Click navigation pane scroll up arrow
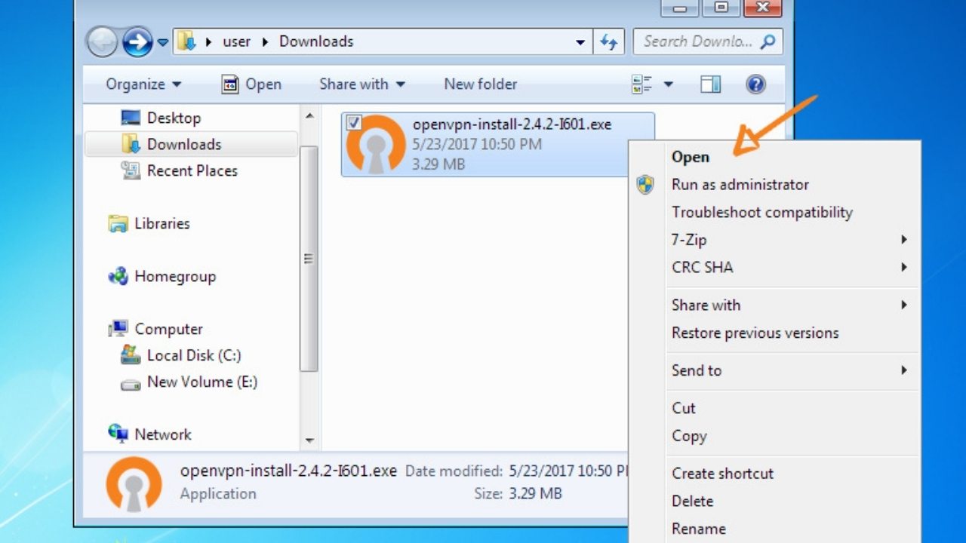This screenshot has width=966, height=543. [x=309, y=116]
